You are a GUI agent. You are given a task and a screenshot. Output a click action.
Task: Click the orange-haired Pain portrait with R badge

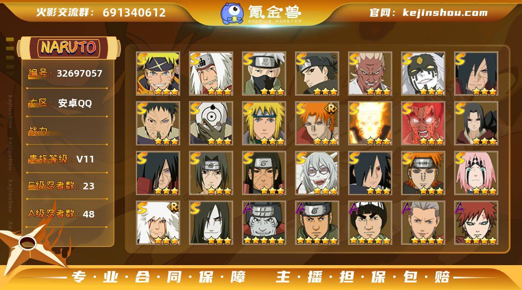click(317, 123)
